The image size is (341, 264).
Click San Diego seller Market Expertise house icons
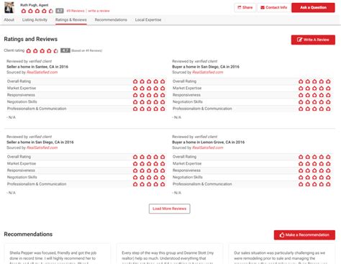[149, 164]
